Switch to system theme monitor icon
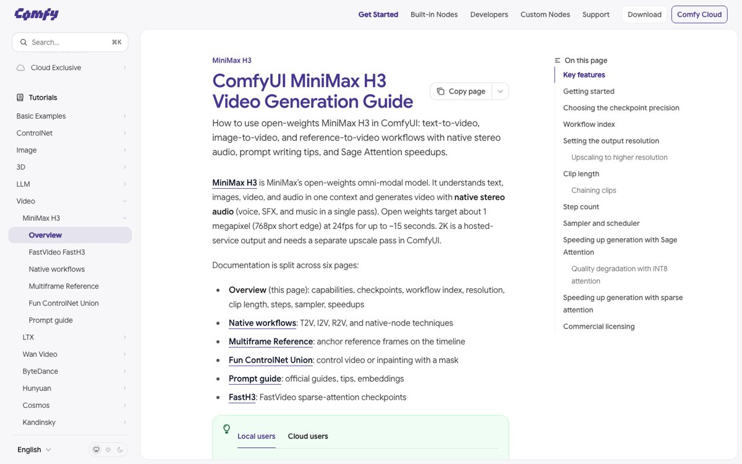This screenshot has height=464, width=742. [x=96, y=450]
